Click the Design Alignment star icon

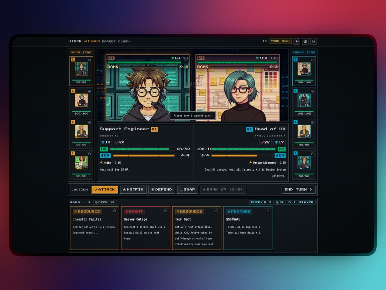[251, 163]
